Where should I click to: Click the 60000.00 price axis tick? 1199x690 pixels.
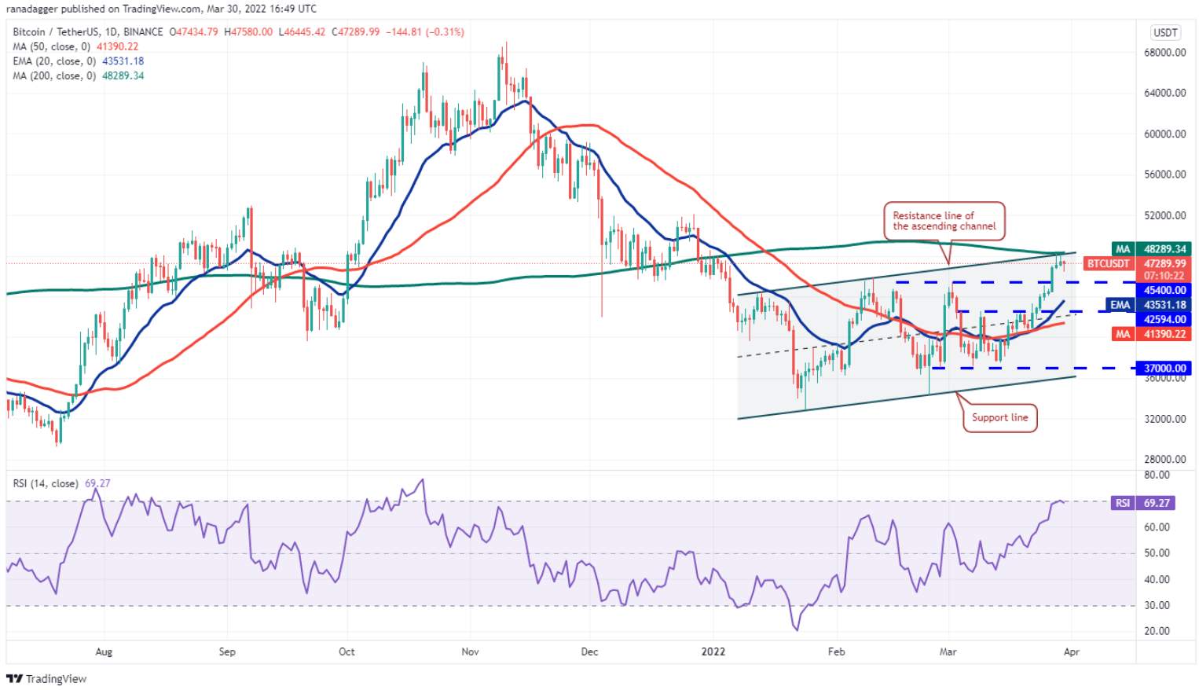tap(1164, 134)
